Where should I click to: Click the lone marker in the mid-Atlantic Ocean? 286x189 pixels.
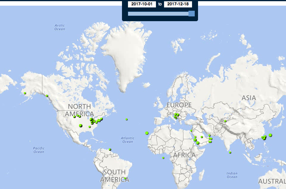(x=127, y=119)
